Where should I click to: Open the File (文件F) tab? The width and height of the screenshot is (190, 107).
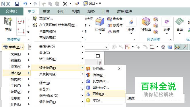point(11,11)
